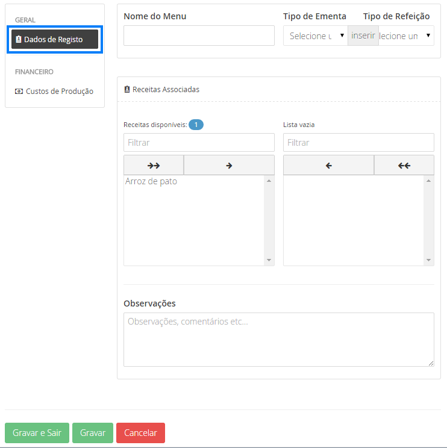Click the move selected right single-arrow button
447x448 pixels.
click(229, 166)
